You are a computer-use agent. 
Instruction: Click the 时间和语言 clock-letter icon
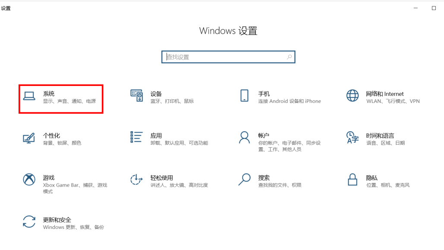353,138
